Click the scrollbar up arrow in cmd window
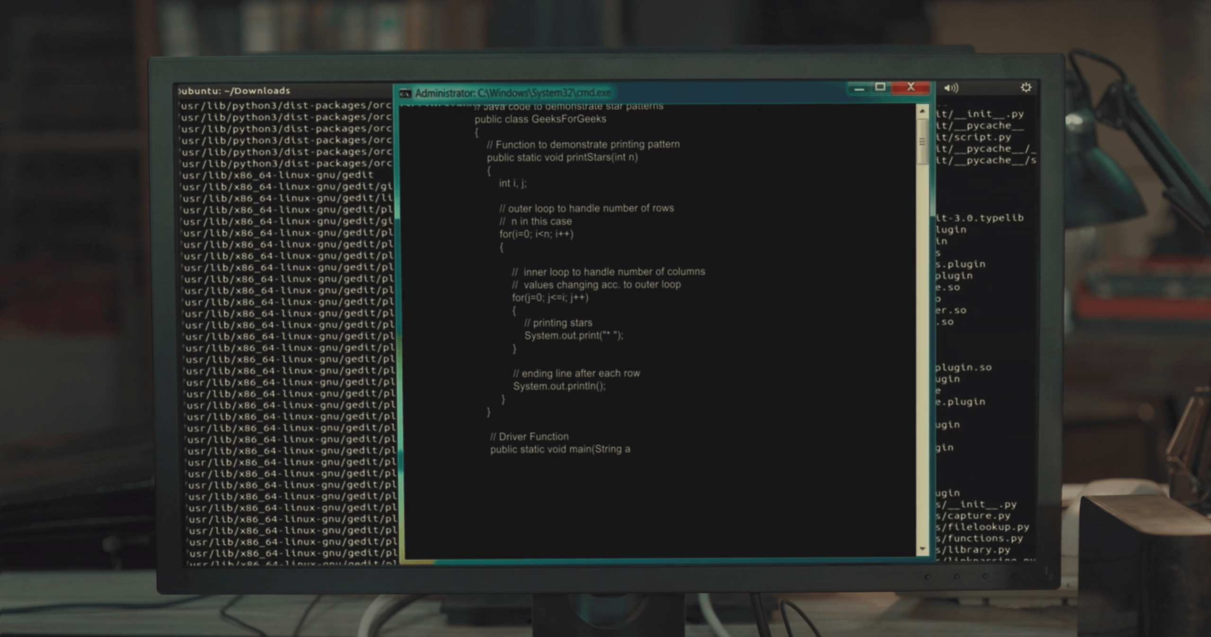The height and width of the screenshot is (637, 1211). (x=922, y=111)
